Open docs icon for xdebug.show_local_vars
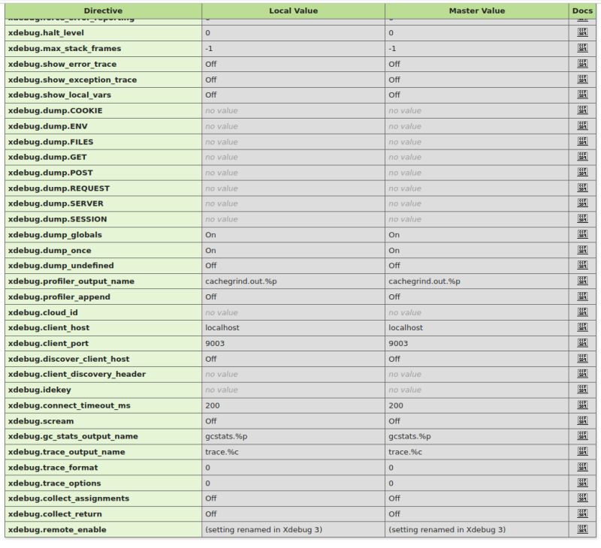601x548 pixels. tap(582, 94)
